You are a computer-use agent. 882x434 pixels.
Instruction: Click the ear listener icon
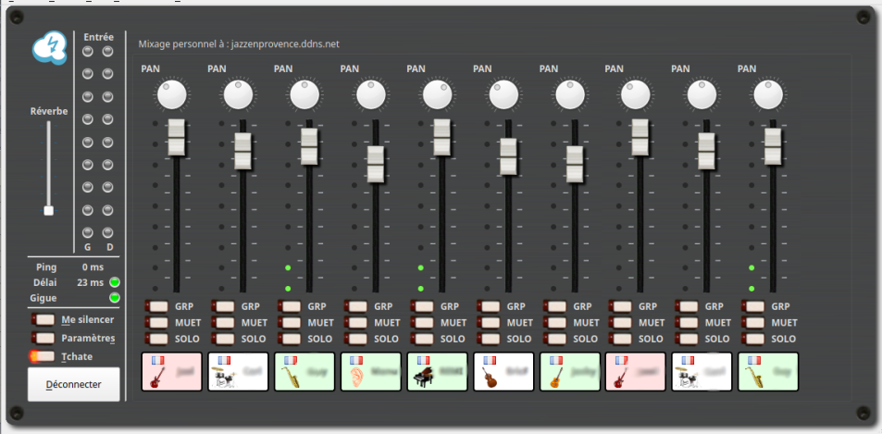pos(355,377)
